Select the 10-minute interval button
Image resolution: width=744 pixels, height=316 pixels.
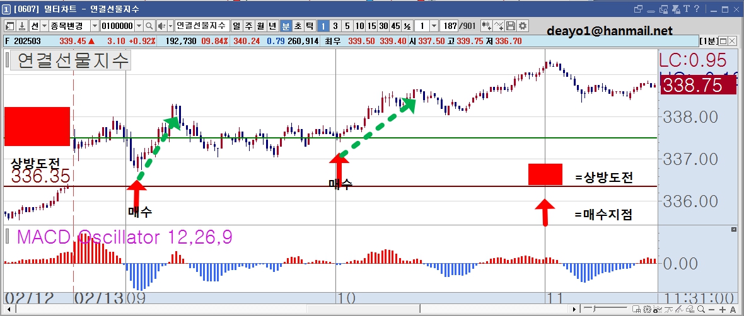pos(359,26)
